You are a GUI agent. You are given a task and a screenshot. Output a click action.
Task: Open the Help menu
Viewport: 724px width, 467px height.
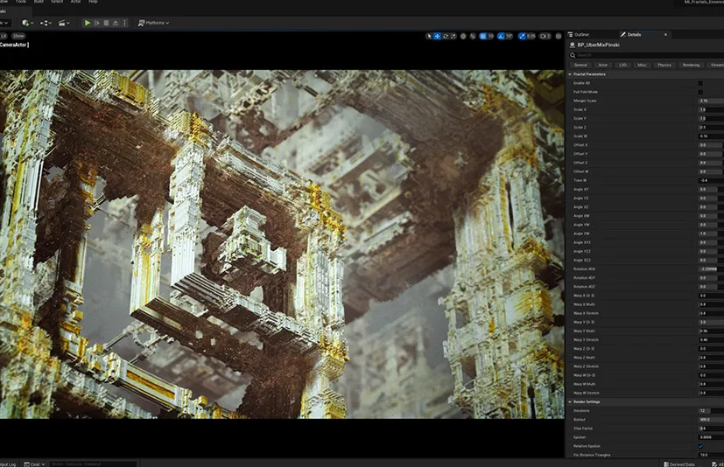point(93,2)
